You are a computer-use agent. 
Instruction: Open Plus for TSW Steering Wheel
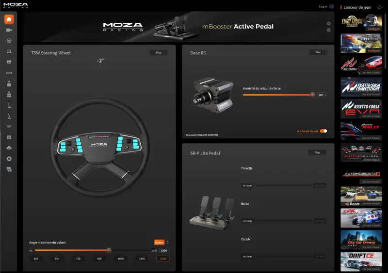pyautogui.click(x=159, y=53)
